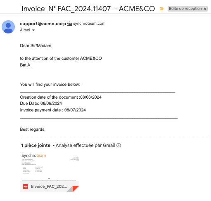Screen dimensions: 211x201
Task: Click the red PDF file icon
Action: 26,187
